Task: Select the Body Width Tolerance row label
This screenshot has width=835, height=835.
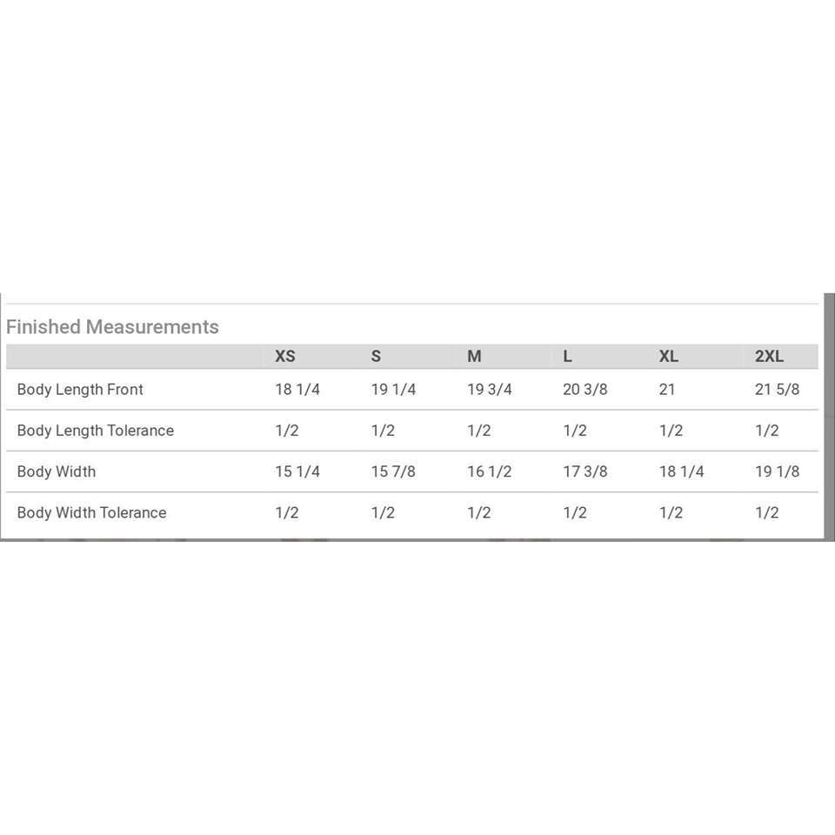Action: [91, 512]
